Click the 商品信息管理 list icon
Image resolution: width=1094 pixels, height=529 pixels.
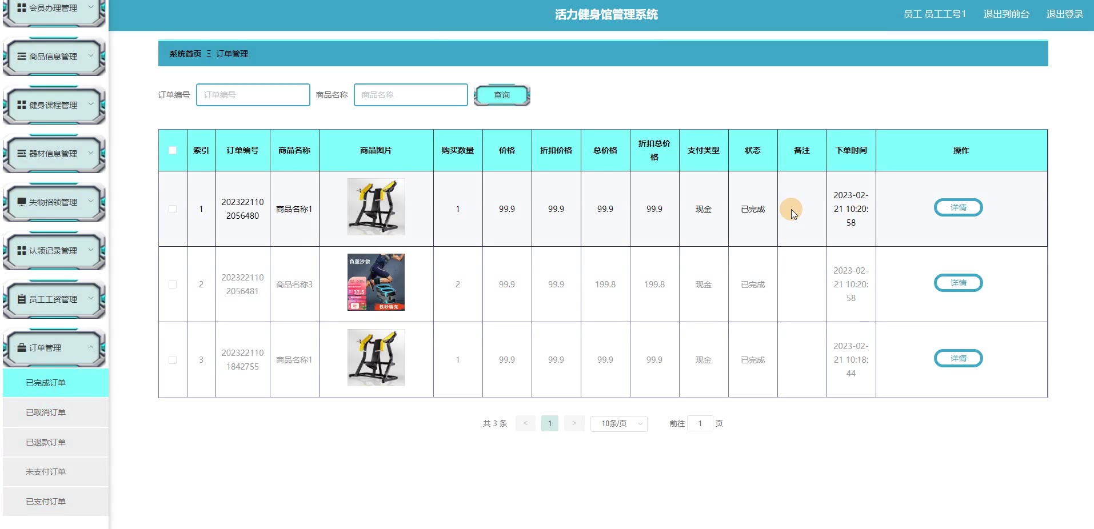tap(22, 57)
